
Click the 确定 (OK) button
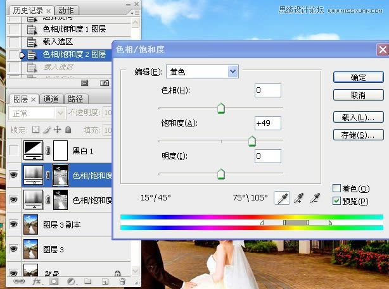[358, 77]
